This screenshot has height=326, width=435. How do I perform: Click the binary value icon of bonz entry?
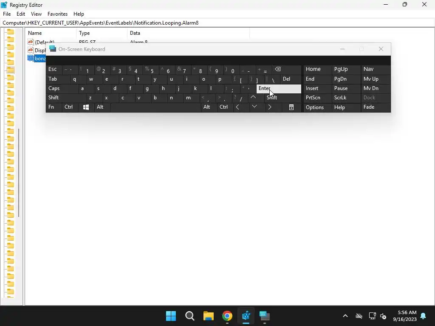[31, 58]
